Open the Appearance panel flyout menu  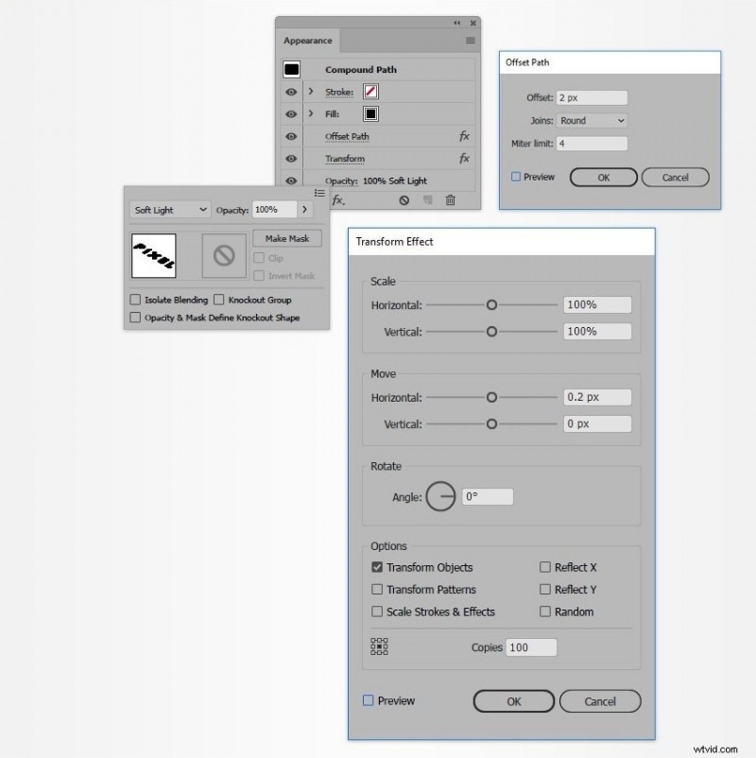470,41
